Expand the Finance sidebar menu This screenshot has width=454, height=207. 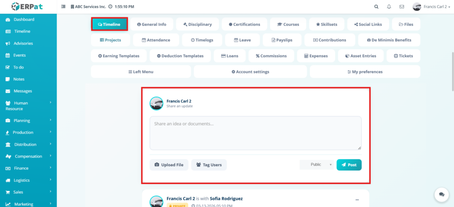pyautogui.click(x=28, y=168)
